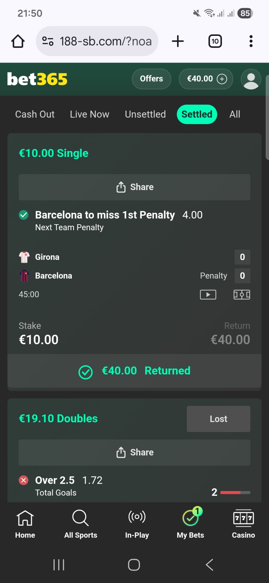Viewport: 269px width, 583px height.
Task: Open the match pitch tracker icon
Action: click(x=242, y=295)
